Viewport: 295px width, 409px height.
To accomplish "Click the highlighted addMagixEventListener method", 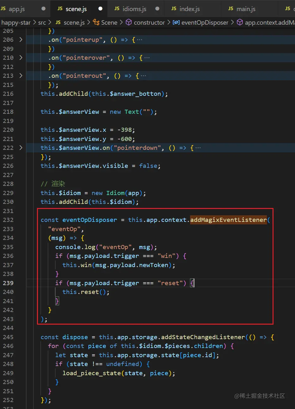I will tap(229, 220).
